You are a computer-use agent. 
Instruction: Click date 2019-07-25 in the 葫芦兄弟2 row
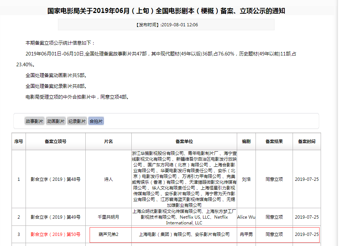tap(307, 234)
